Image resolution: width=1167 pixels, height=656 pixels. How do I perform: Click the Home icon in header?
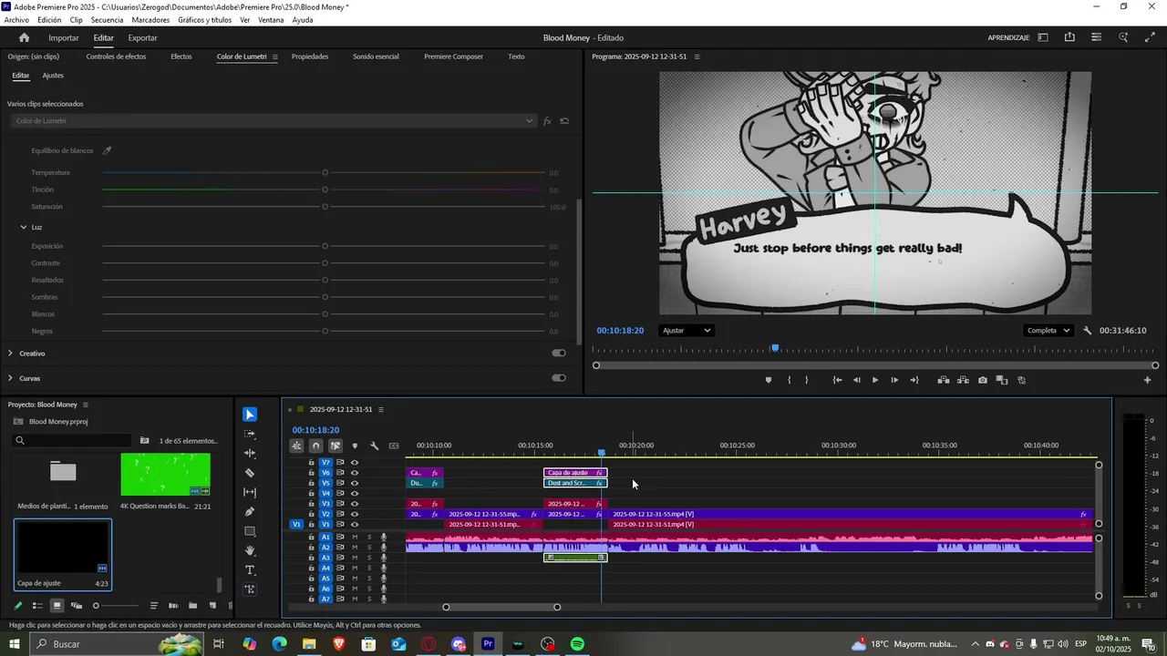coord(25,37)
